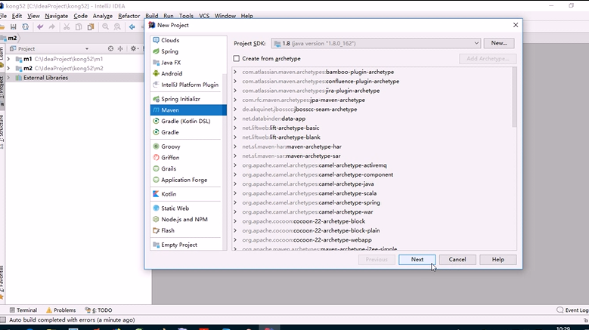The width and height of the screenshot is (589, 330).
Task: Open the Refactor menu
Action: click(x=129, y=16)
